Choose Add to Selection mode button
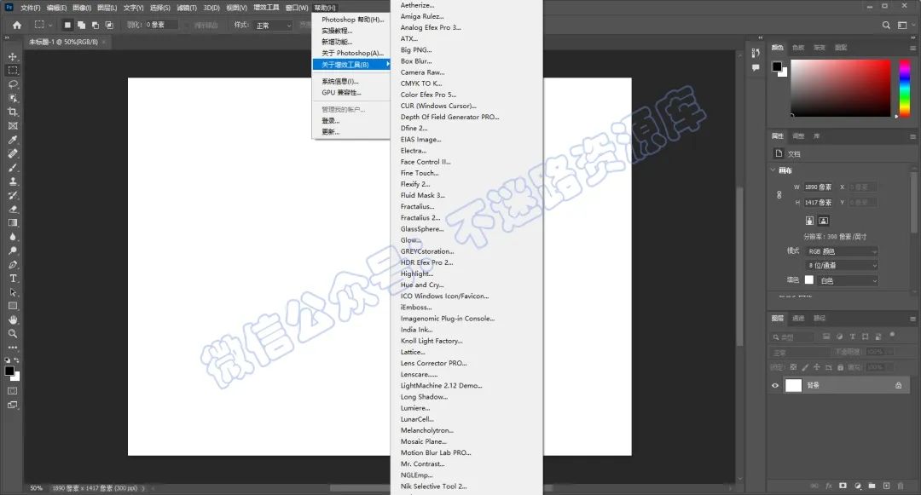Screen dimensions: 921x495 click(81, 26)
